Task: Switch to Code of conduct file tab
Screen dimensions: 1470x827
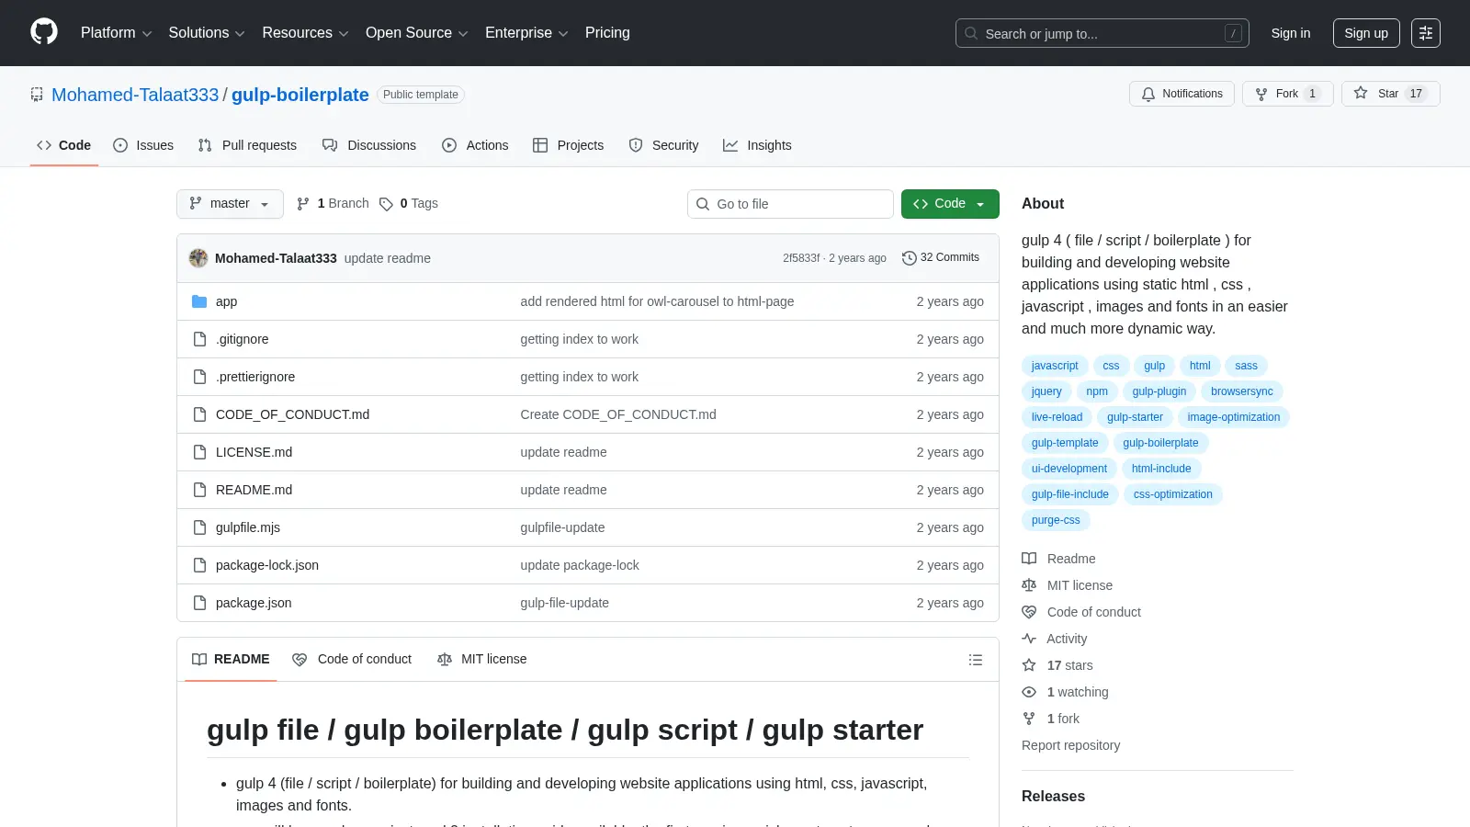Action: pos(352,660)
